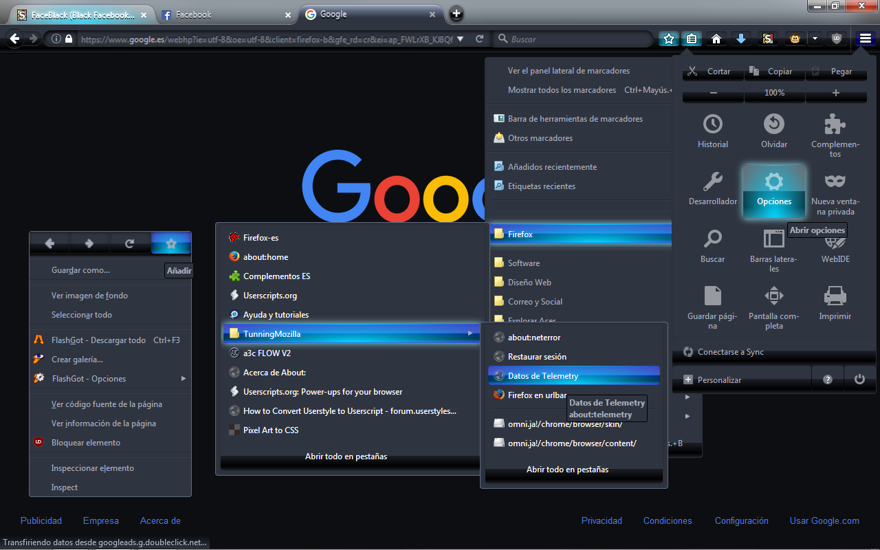
Task: Click the Stylish toolbar icon
Action: click(x=768, y=38)
